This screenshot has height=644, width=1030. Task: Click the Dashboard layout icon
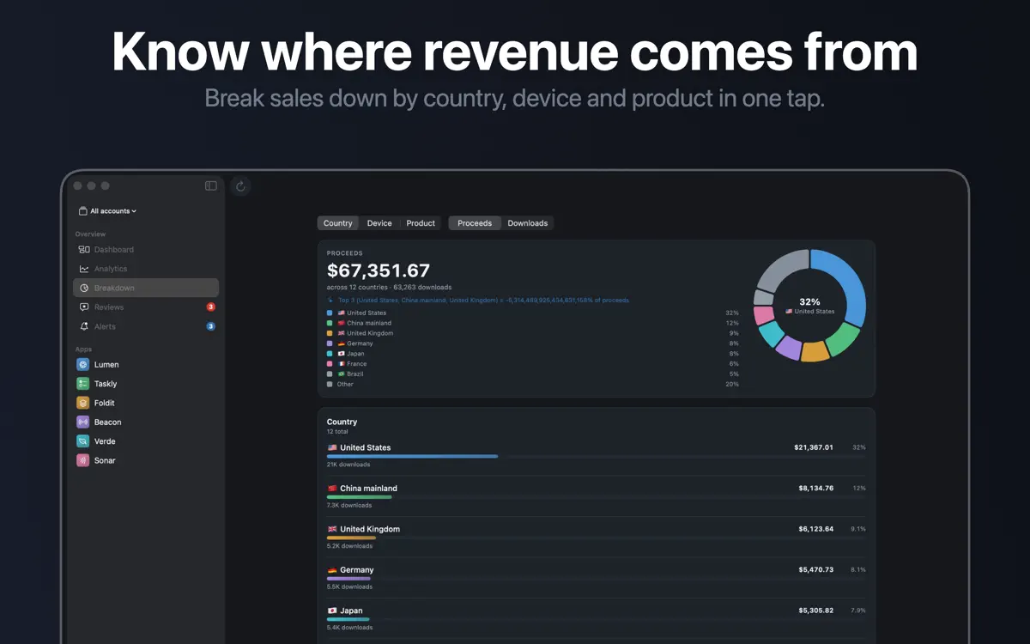[x=84, y=250]
